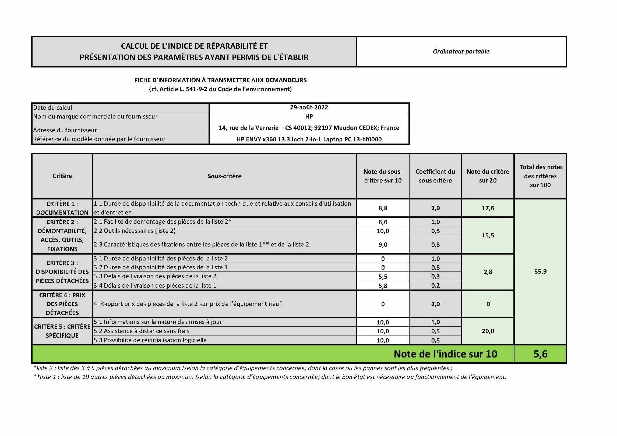
Task: Select the '*liste 2' footnote line
Action: [x=243, y=368]
